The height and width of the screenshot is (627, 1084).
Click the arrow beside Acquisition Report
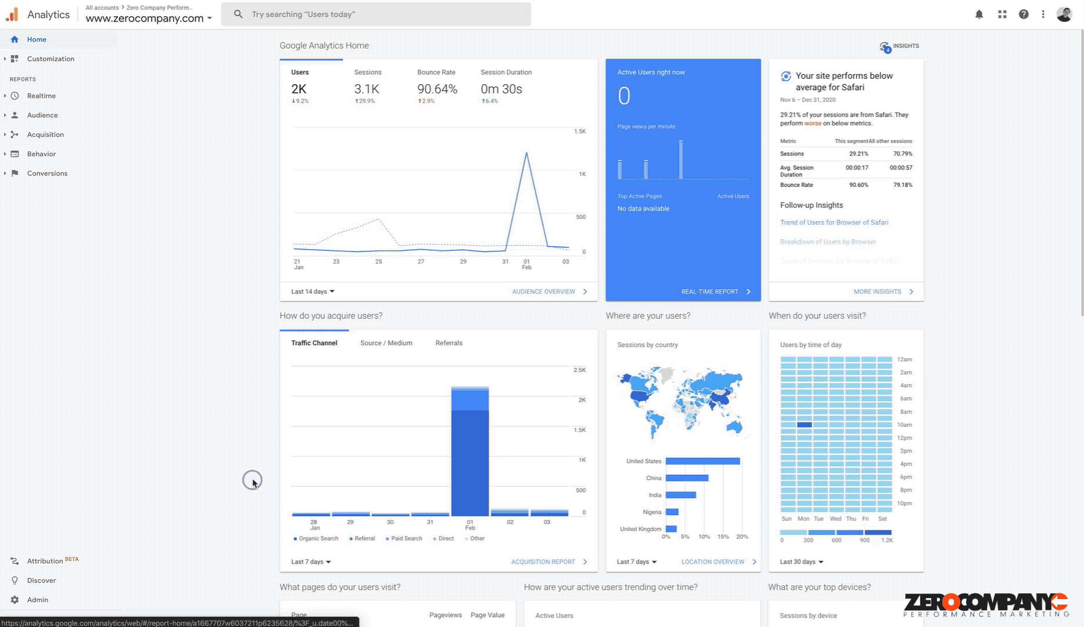pyautogui.click(x=585, y=562)
